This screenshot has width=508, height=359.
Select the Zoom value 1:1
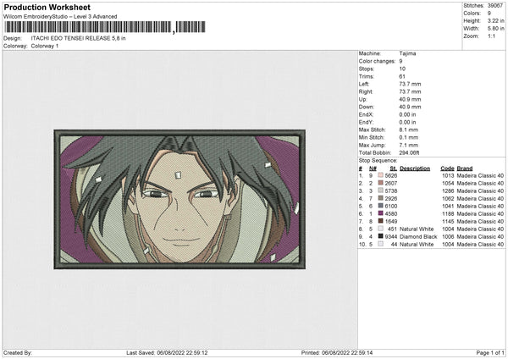[491, 36]
